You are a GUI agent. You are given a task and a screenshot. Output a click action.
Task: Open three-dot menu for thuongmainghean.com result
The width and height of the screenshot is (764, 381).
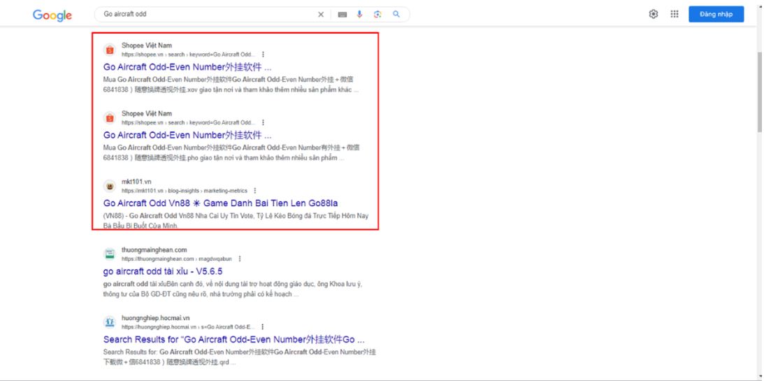pyautogui.click(x=240, y=259)
